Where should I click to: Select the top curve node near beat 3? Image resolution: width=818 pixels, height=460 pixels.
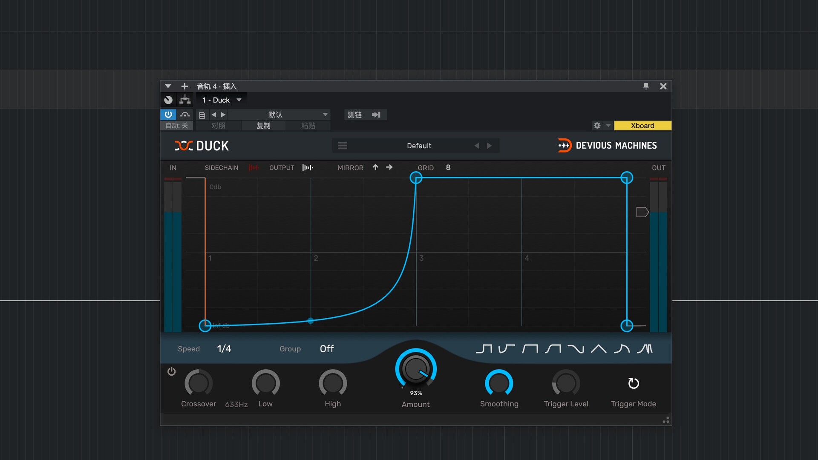pyautogui.click(x=416, y=178)
